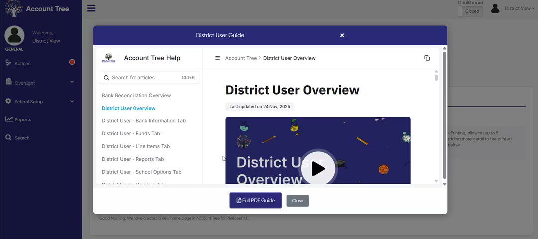This screenshot has height=239, width=538.
Task: Click the 'District User Overview' heading
Action: pos(292,90)
